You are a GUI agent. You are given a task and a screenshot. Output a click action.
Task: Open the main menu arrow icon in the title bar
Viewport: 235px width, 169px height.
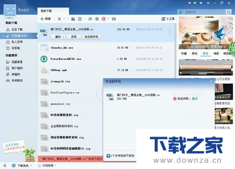tap(208, 3)
